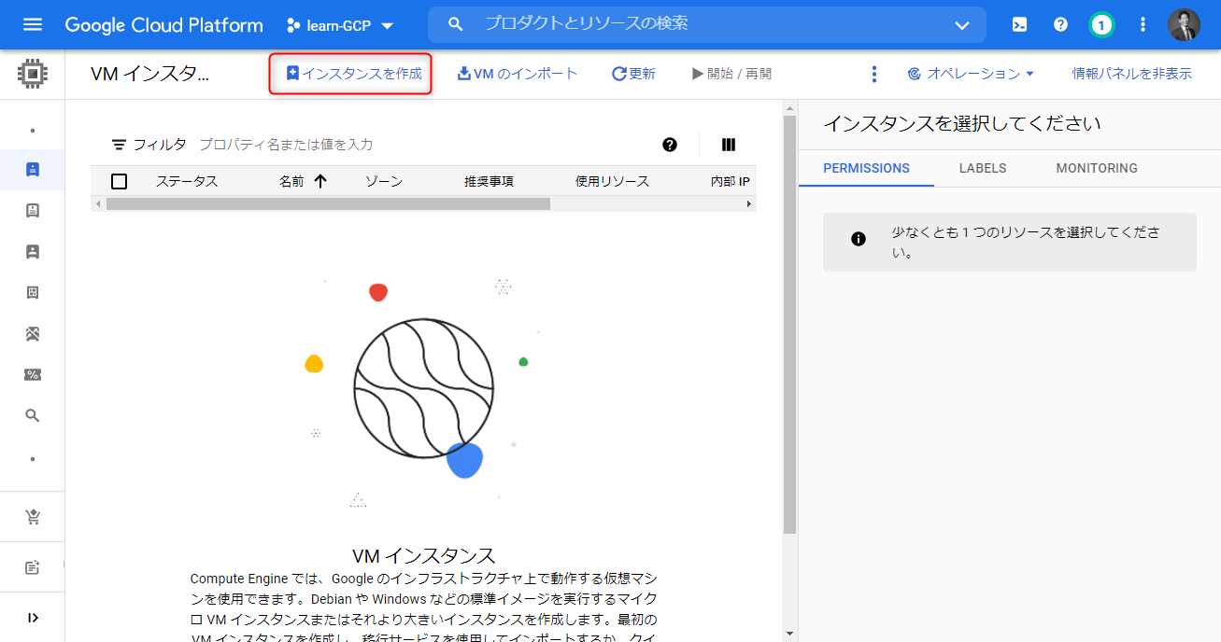This screenshot has width=1221, height=642.
Task: Click the sidebar magnifier icon
Action: point(33,416)
